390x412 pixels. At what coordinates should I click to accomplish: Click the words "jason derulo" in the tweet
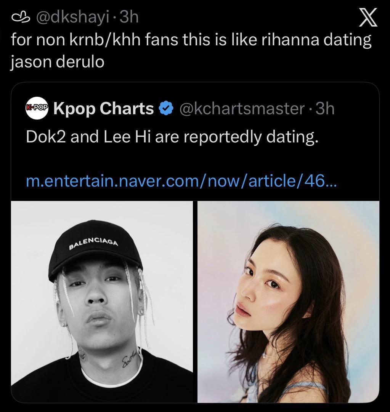point(57,62)
